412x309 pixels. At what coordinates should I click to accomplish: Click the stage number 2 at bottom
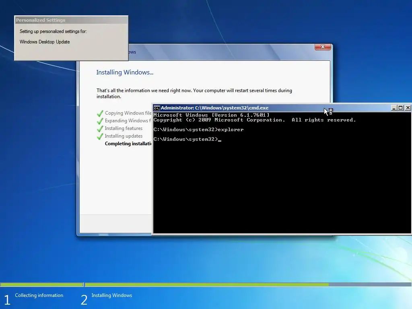(x=84, y=300)
